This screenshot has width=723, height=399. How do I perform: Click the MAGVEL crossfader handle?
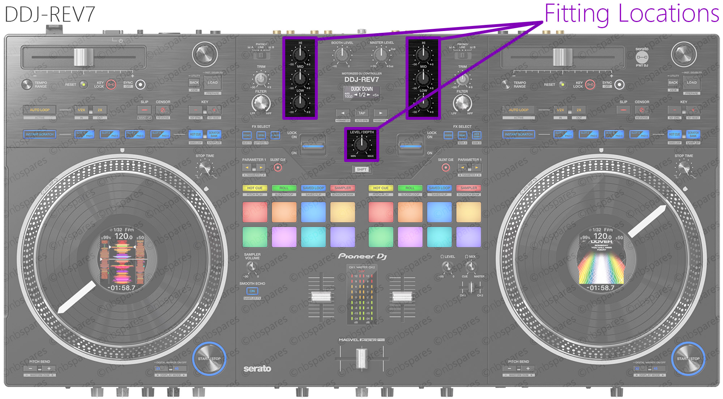click(361, 358)
